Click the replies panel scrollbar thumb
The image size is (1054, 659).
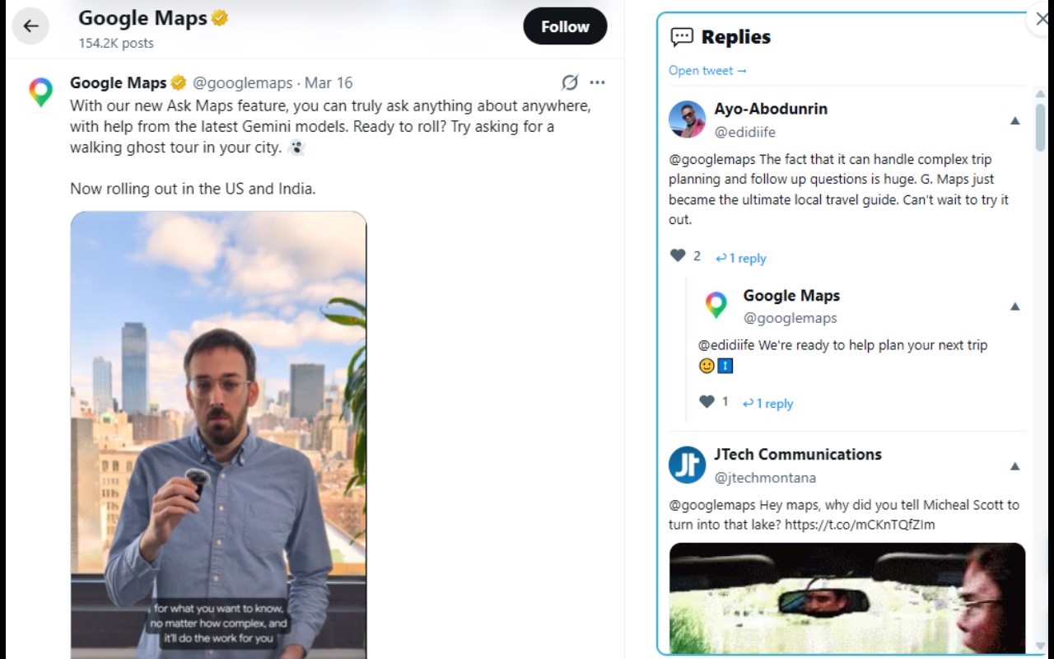pos(1040,126)
